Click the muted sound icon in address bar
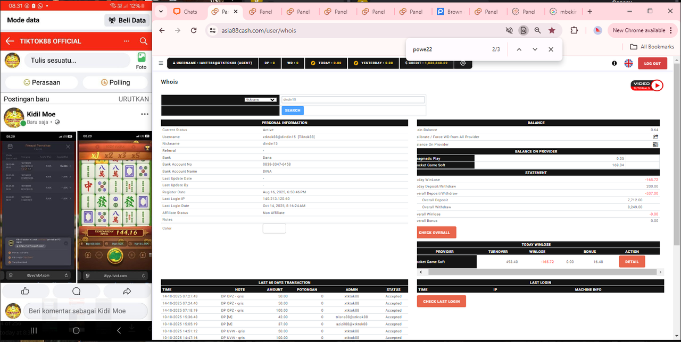 tap(509, 30)
